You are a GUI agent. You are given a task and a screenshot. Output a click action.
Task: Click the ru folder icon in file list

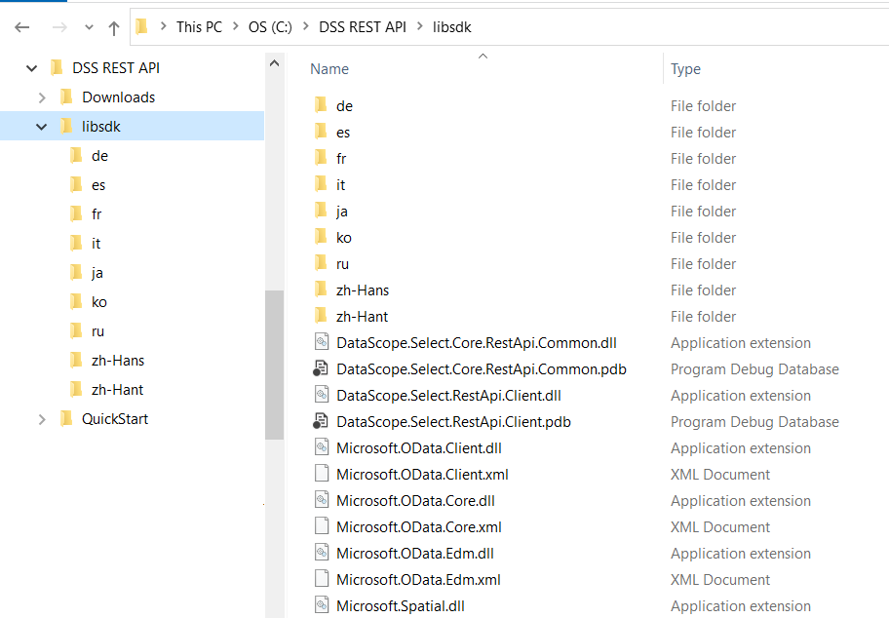tap(321, 263)
